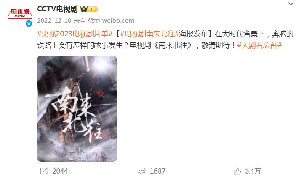Click the 来自 label before source
The image size is (301, 177).
[80, 20]
